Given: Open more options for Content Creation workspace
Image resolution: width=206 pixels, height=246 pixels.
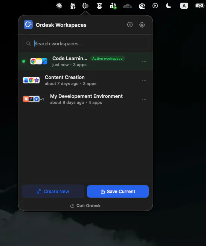Looking at the screenshot, I should click(x=144, y=80).
